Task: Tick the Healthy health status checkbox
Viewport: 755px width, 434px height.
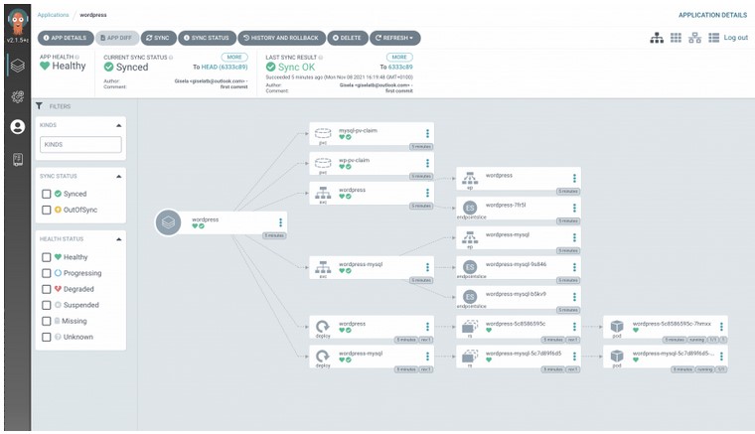Action: 47,257
